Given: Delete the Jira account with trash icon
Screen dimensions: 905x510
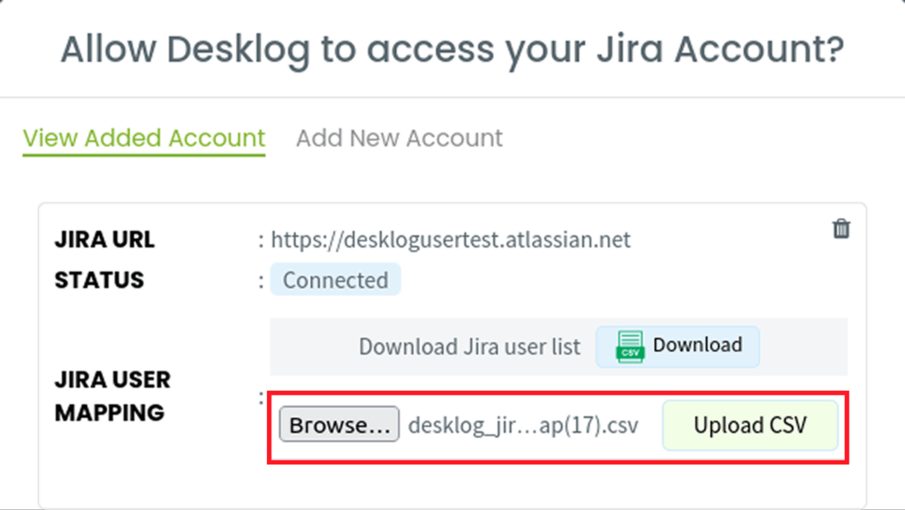Looking at the screenshot, I should (841, 228).
